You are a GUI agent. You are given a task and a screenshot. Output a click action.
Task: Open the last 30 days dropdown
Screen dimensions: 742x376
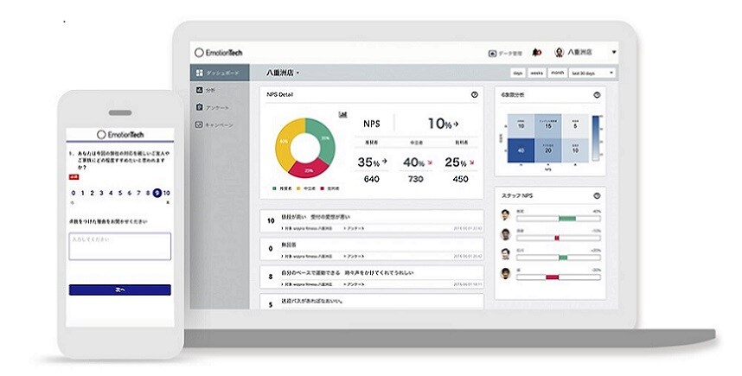(x=593, y=73)
